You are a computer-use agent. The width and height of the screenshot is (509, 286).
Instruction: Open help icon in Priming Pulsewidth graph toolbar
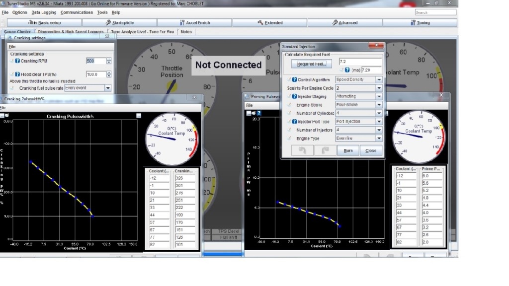coord(258,113)
